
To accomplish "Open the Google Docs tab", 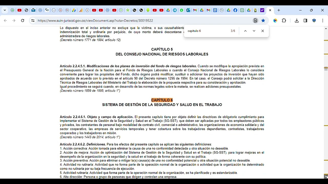I will tap(215, 10).
